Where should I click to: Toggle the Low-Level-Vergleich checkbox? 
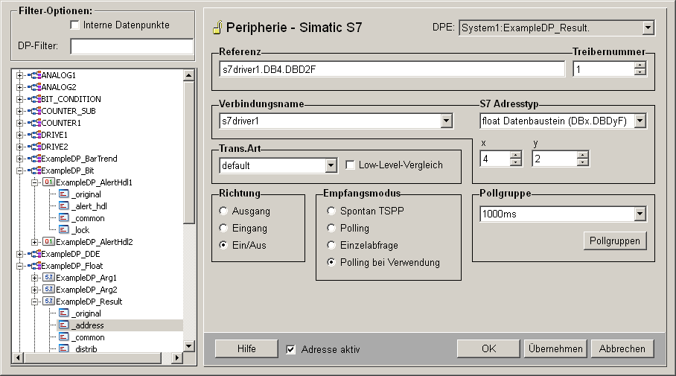click(350, 165)
